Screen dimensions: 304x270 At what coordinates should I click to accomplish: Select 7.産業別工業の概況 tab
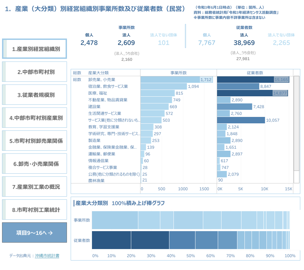click(34, 187)
